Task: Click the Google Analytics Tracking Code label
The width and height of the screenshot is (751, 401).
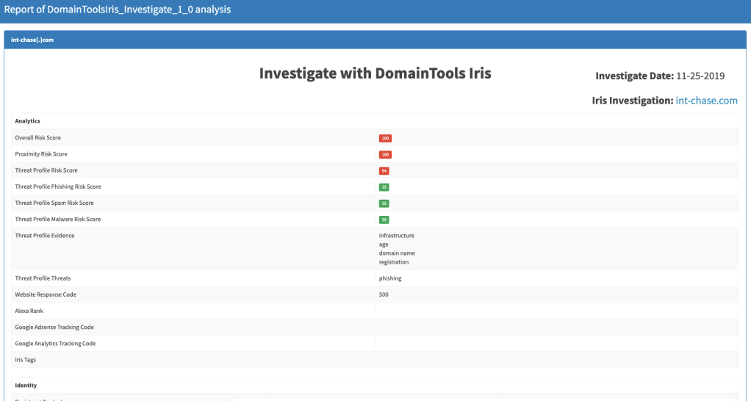Action: (x=54, y=344)
